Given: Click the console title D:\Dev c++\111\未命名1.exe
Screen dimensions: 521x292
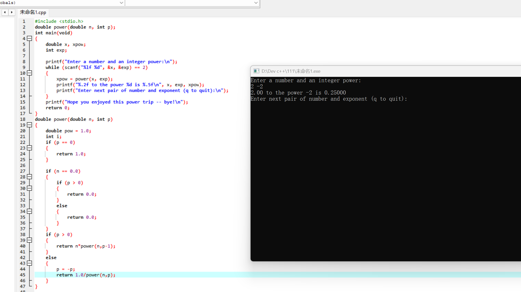Looking at the screenshot, I should coord(291,71).
